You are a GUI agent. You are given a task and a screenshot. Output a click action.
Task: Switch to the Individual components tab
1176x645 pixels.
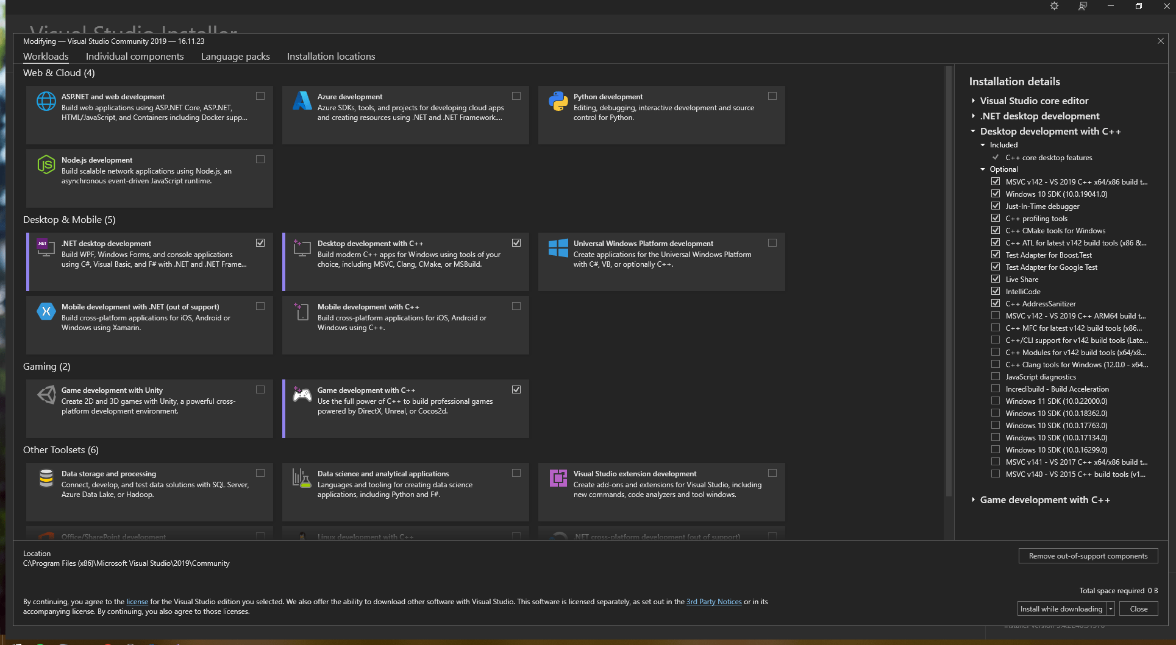pos(135,57)
